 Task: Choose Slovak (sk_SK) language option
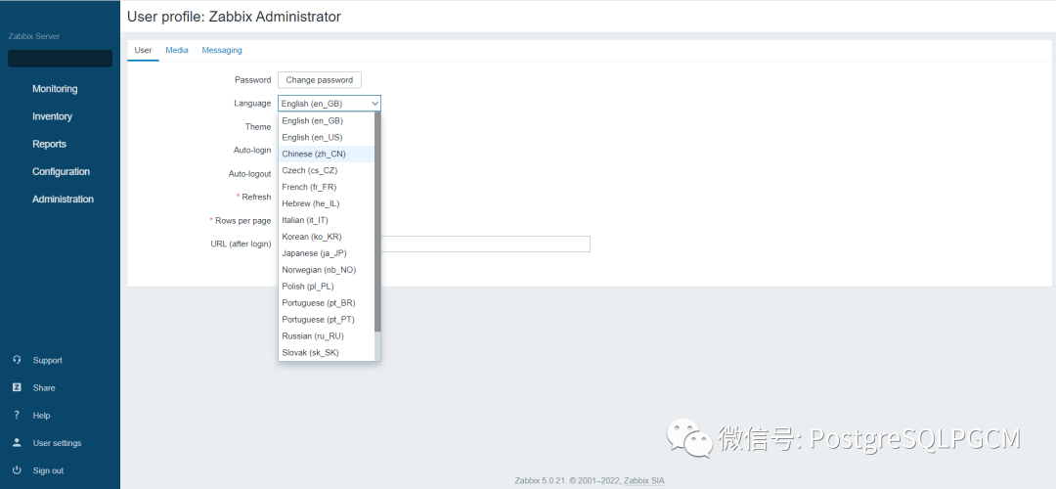(x=327, y=352)
